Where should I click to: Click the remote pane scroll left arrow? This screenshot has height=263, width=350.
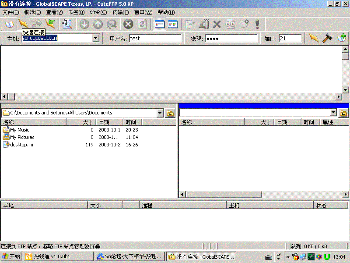[182, 195]
